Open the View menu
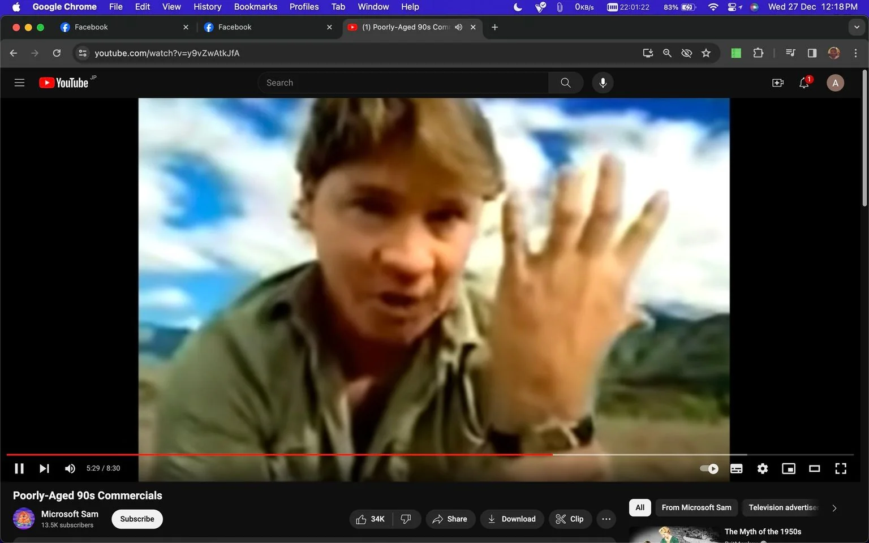This screenshot has height=543, width=869. 171,7
